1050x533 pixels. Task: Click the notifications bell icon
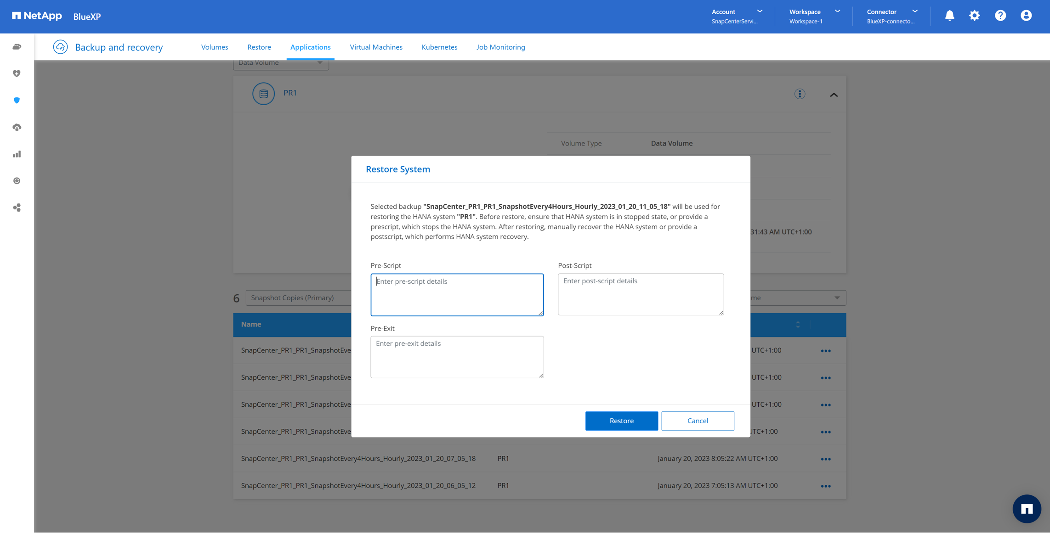(949, 16)
